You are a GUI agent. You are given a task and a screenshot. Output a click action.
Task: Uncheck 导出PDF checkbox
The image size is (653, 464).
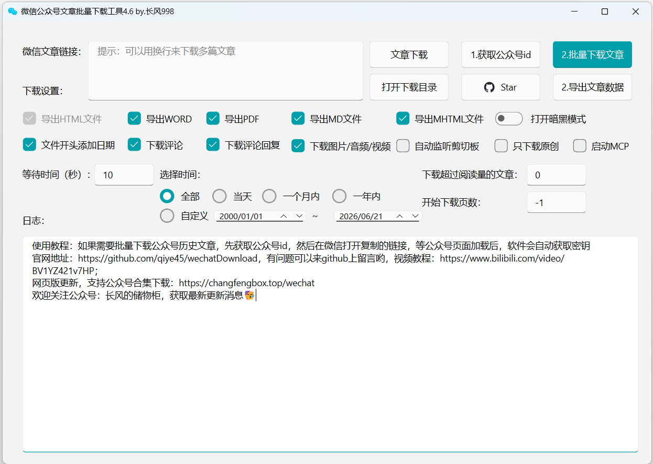pyautogui.click(x=213, y=119)
